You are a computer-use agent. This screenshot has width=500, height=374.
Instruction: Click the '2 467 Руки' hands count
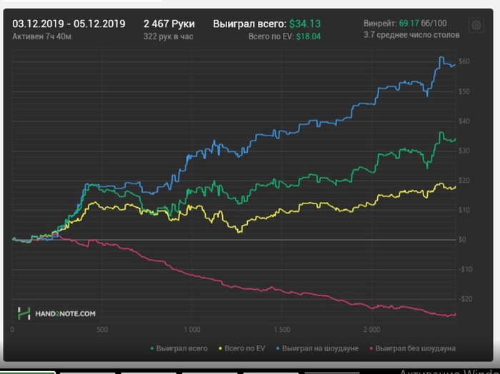click(x=169, y=24)
